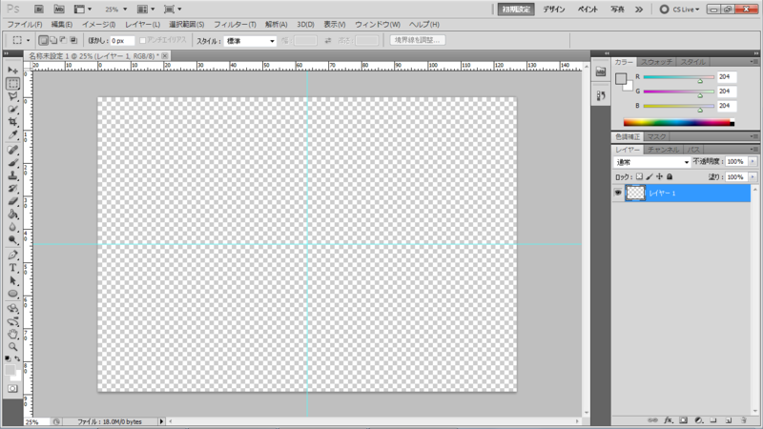
Task: Open the blend mode 通常 dropdown
Action: 652,162
